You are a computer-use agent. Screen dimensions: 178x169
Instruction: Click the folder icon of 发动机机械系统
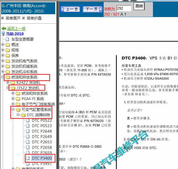pyautogui.click(x=8, y=66)
